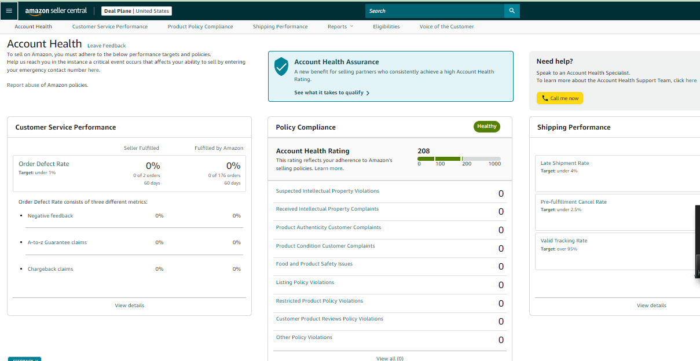Click the count for Suspected Intellectual Property Violations
This screenshot has width=700, height=361.
click(x=501, y=194)
